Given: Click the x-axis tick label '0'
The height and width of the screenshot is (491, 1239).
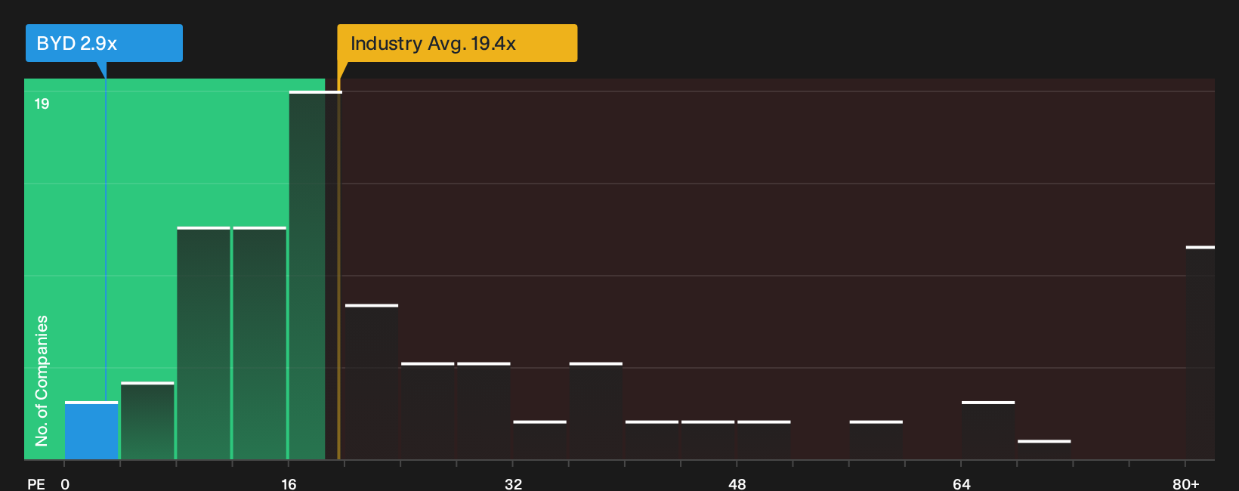Looking at the screenshot, I should click(x=65, y=484).
